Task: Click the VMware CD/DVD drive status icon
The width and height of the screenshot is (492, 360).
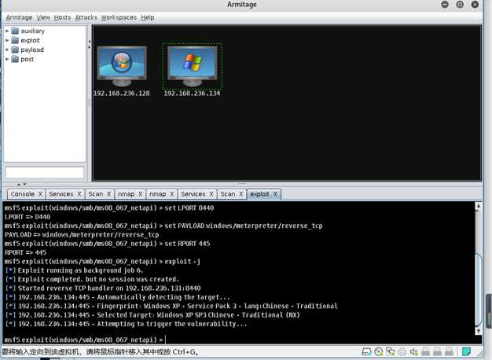Action: tap(379, 352)
